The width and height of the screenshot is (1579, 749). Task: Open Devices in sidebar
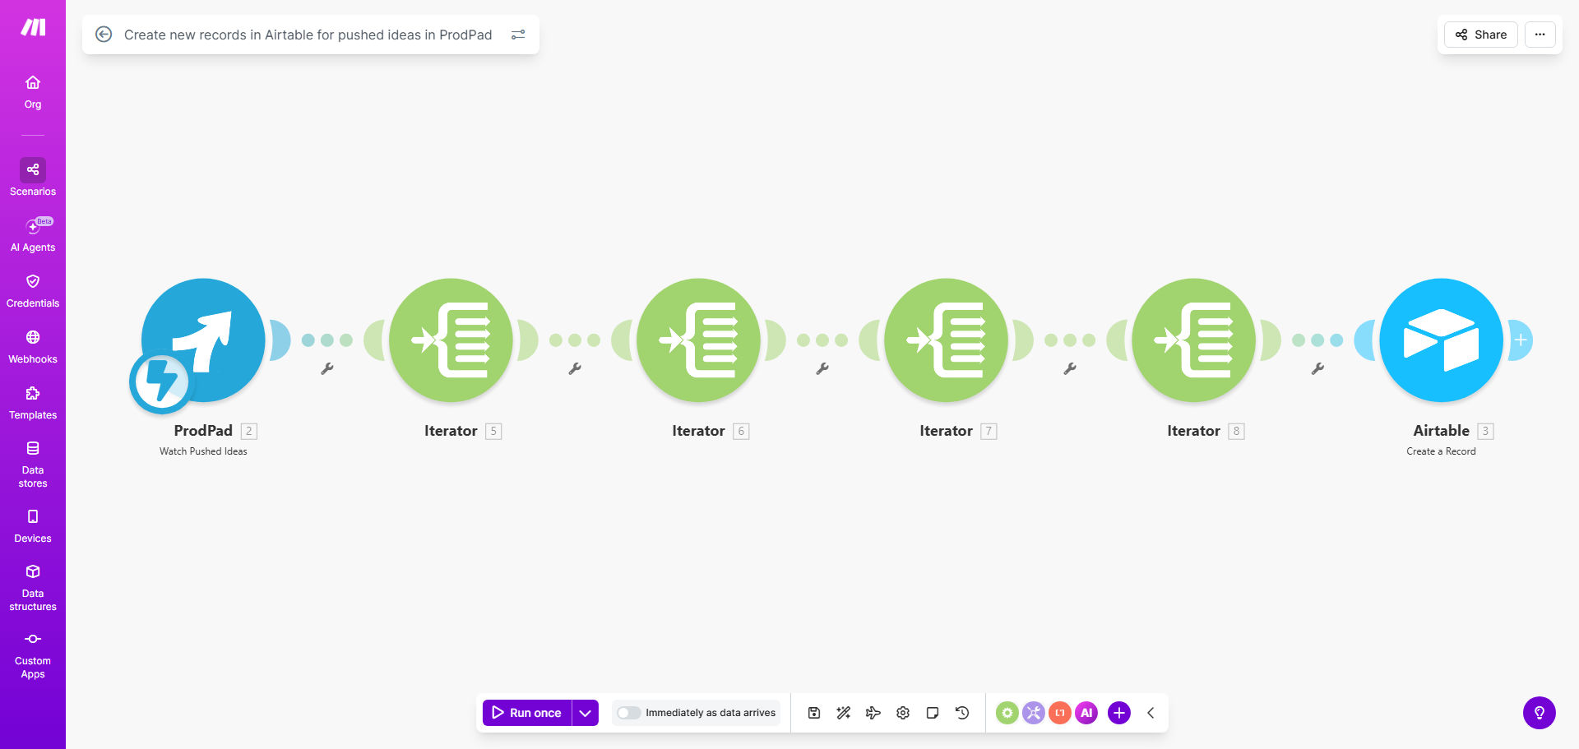pos(33,526)
